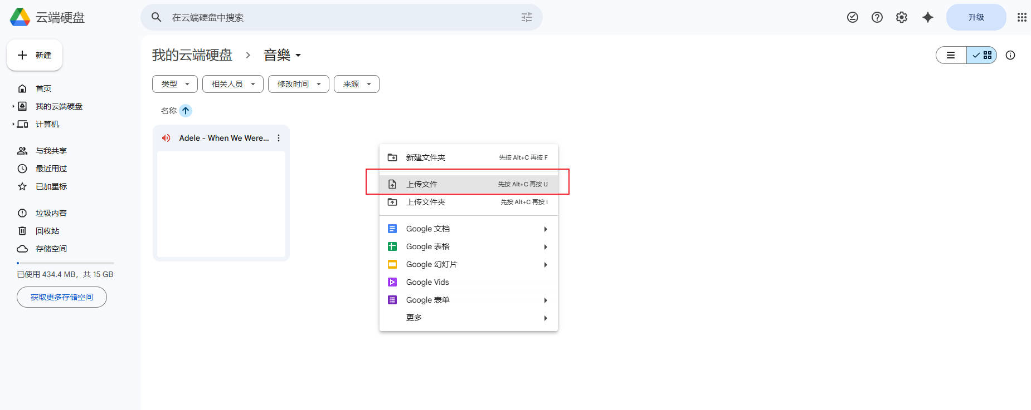Open more actions for Adele file
Viewport: 1031px width, 410px height.
(x=279, y=138)
